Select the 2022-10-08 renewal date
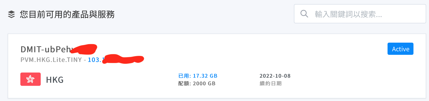Image resolution: width=429 pixels, height=101 pixels. 275,76
